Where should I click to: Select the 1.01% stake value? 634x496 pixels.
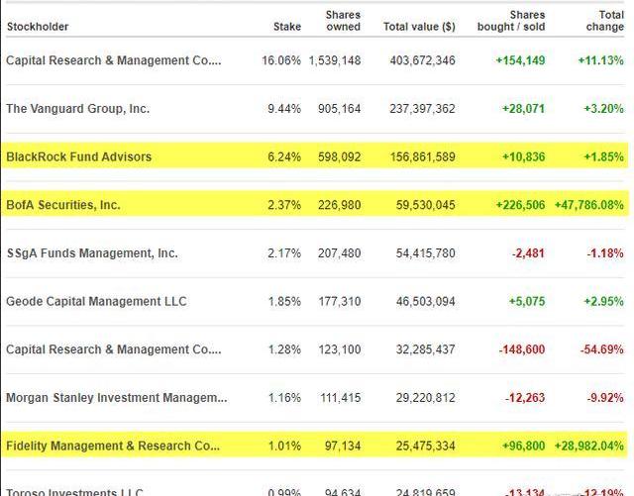pyautogui.click(x=284, y=446)
